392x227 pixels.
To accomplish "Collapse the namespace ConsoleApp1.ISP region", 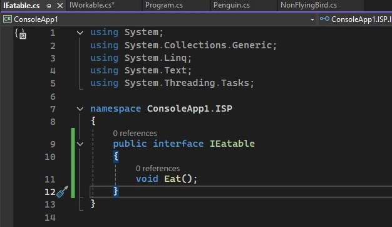I will point(80,108).
